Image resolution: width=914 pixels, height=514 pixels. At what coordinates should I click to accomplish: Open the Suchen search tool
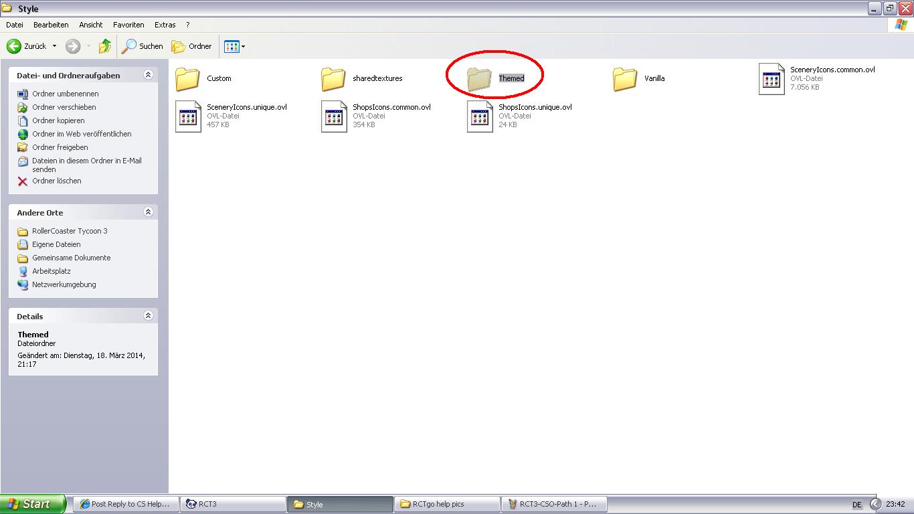tap(142, 46)
